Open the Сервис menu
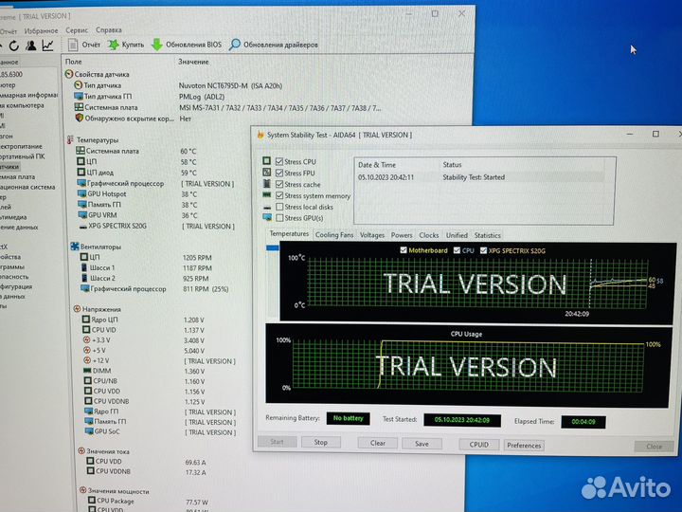The height and width of the screenshot is (512, 682). [x=77, y=30]
